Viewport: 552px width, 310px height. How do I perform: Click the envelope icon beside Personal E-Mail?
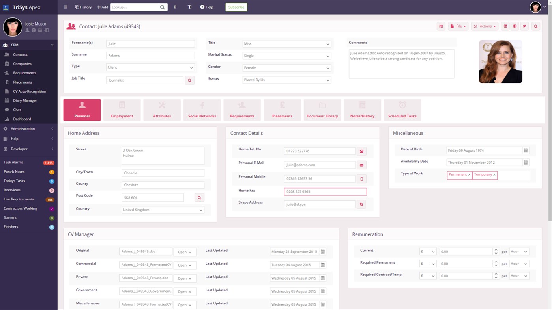pyautogui.click(x=361, y=165)
